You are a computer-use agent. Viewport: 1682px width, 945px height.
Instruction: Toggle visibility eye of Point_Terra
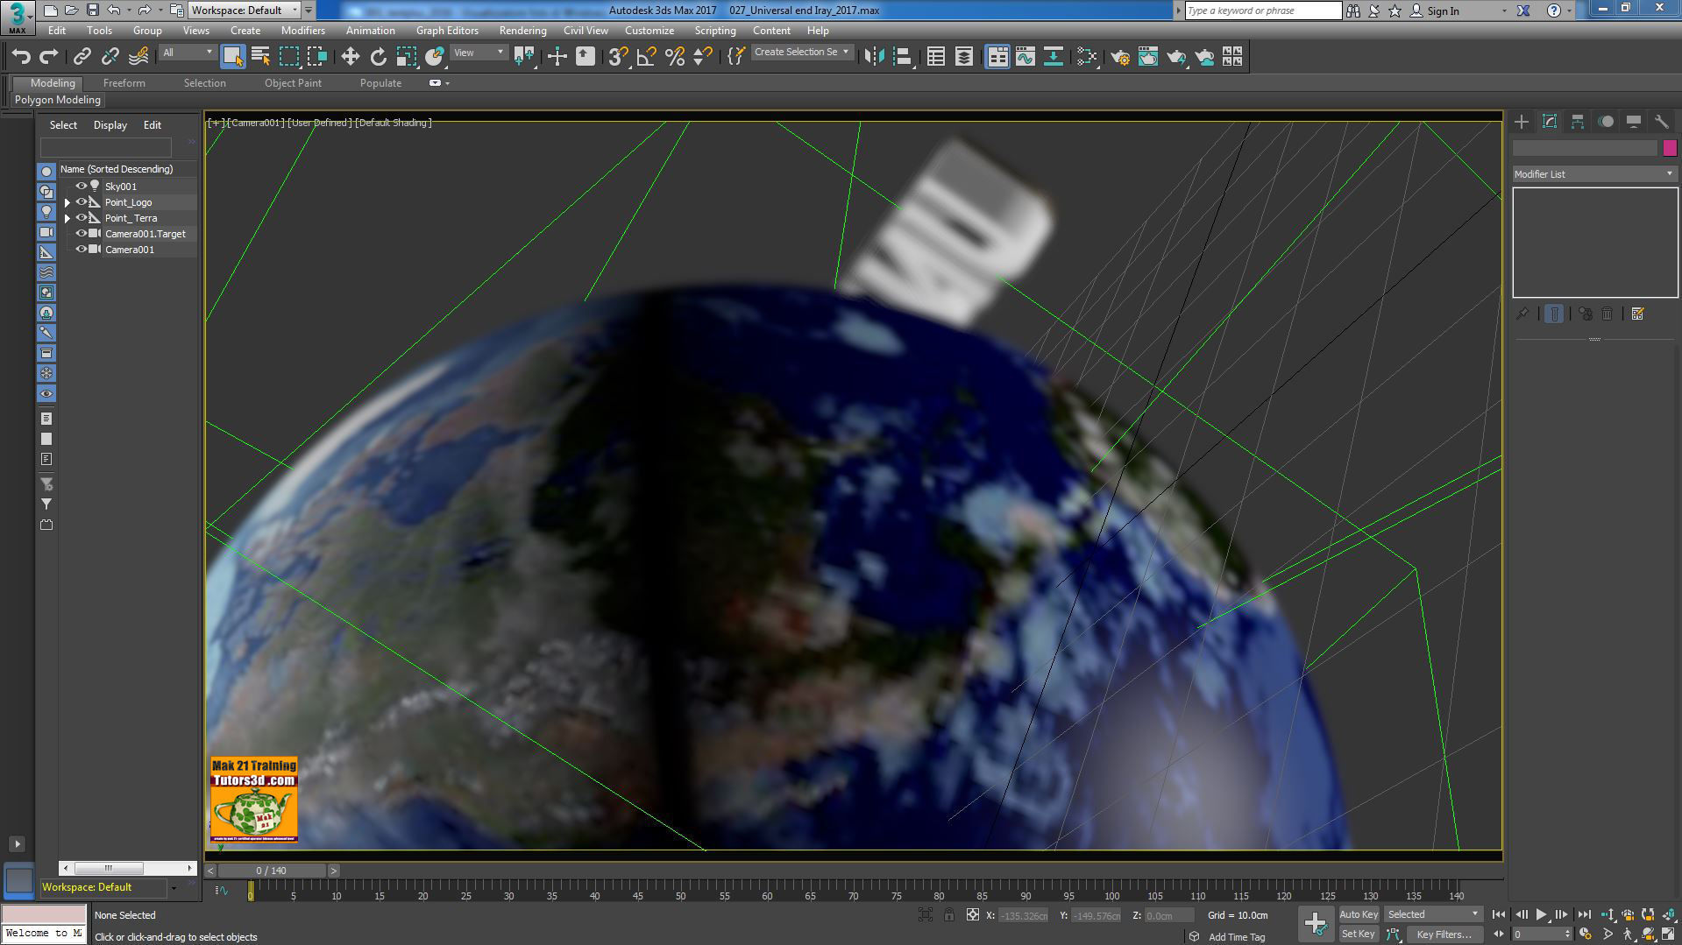82,217
